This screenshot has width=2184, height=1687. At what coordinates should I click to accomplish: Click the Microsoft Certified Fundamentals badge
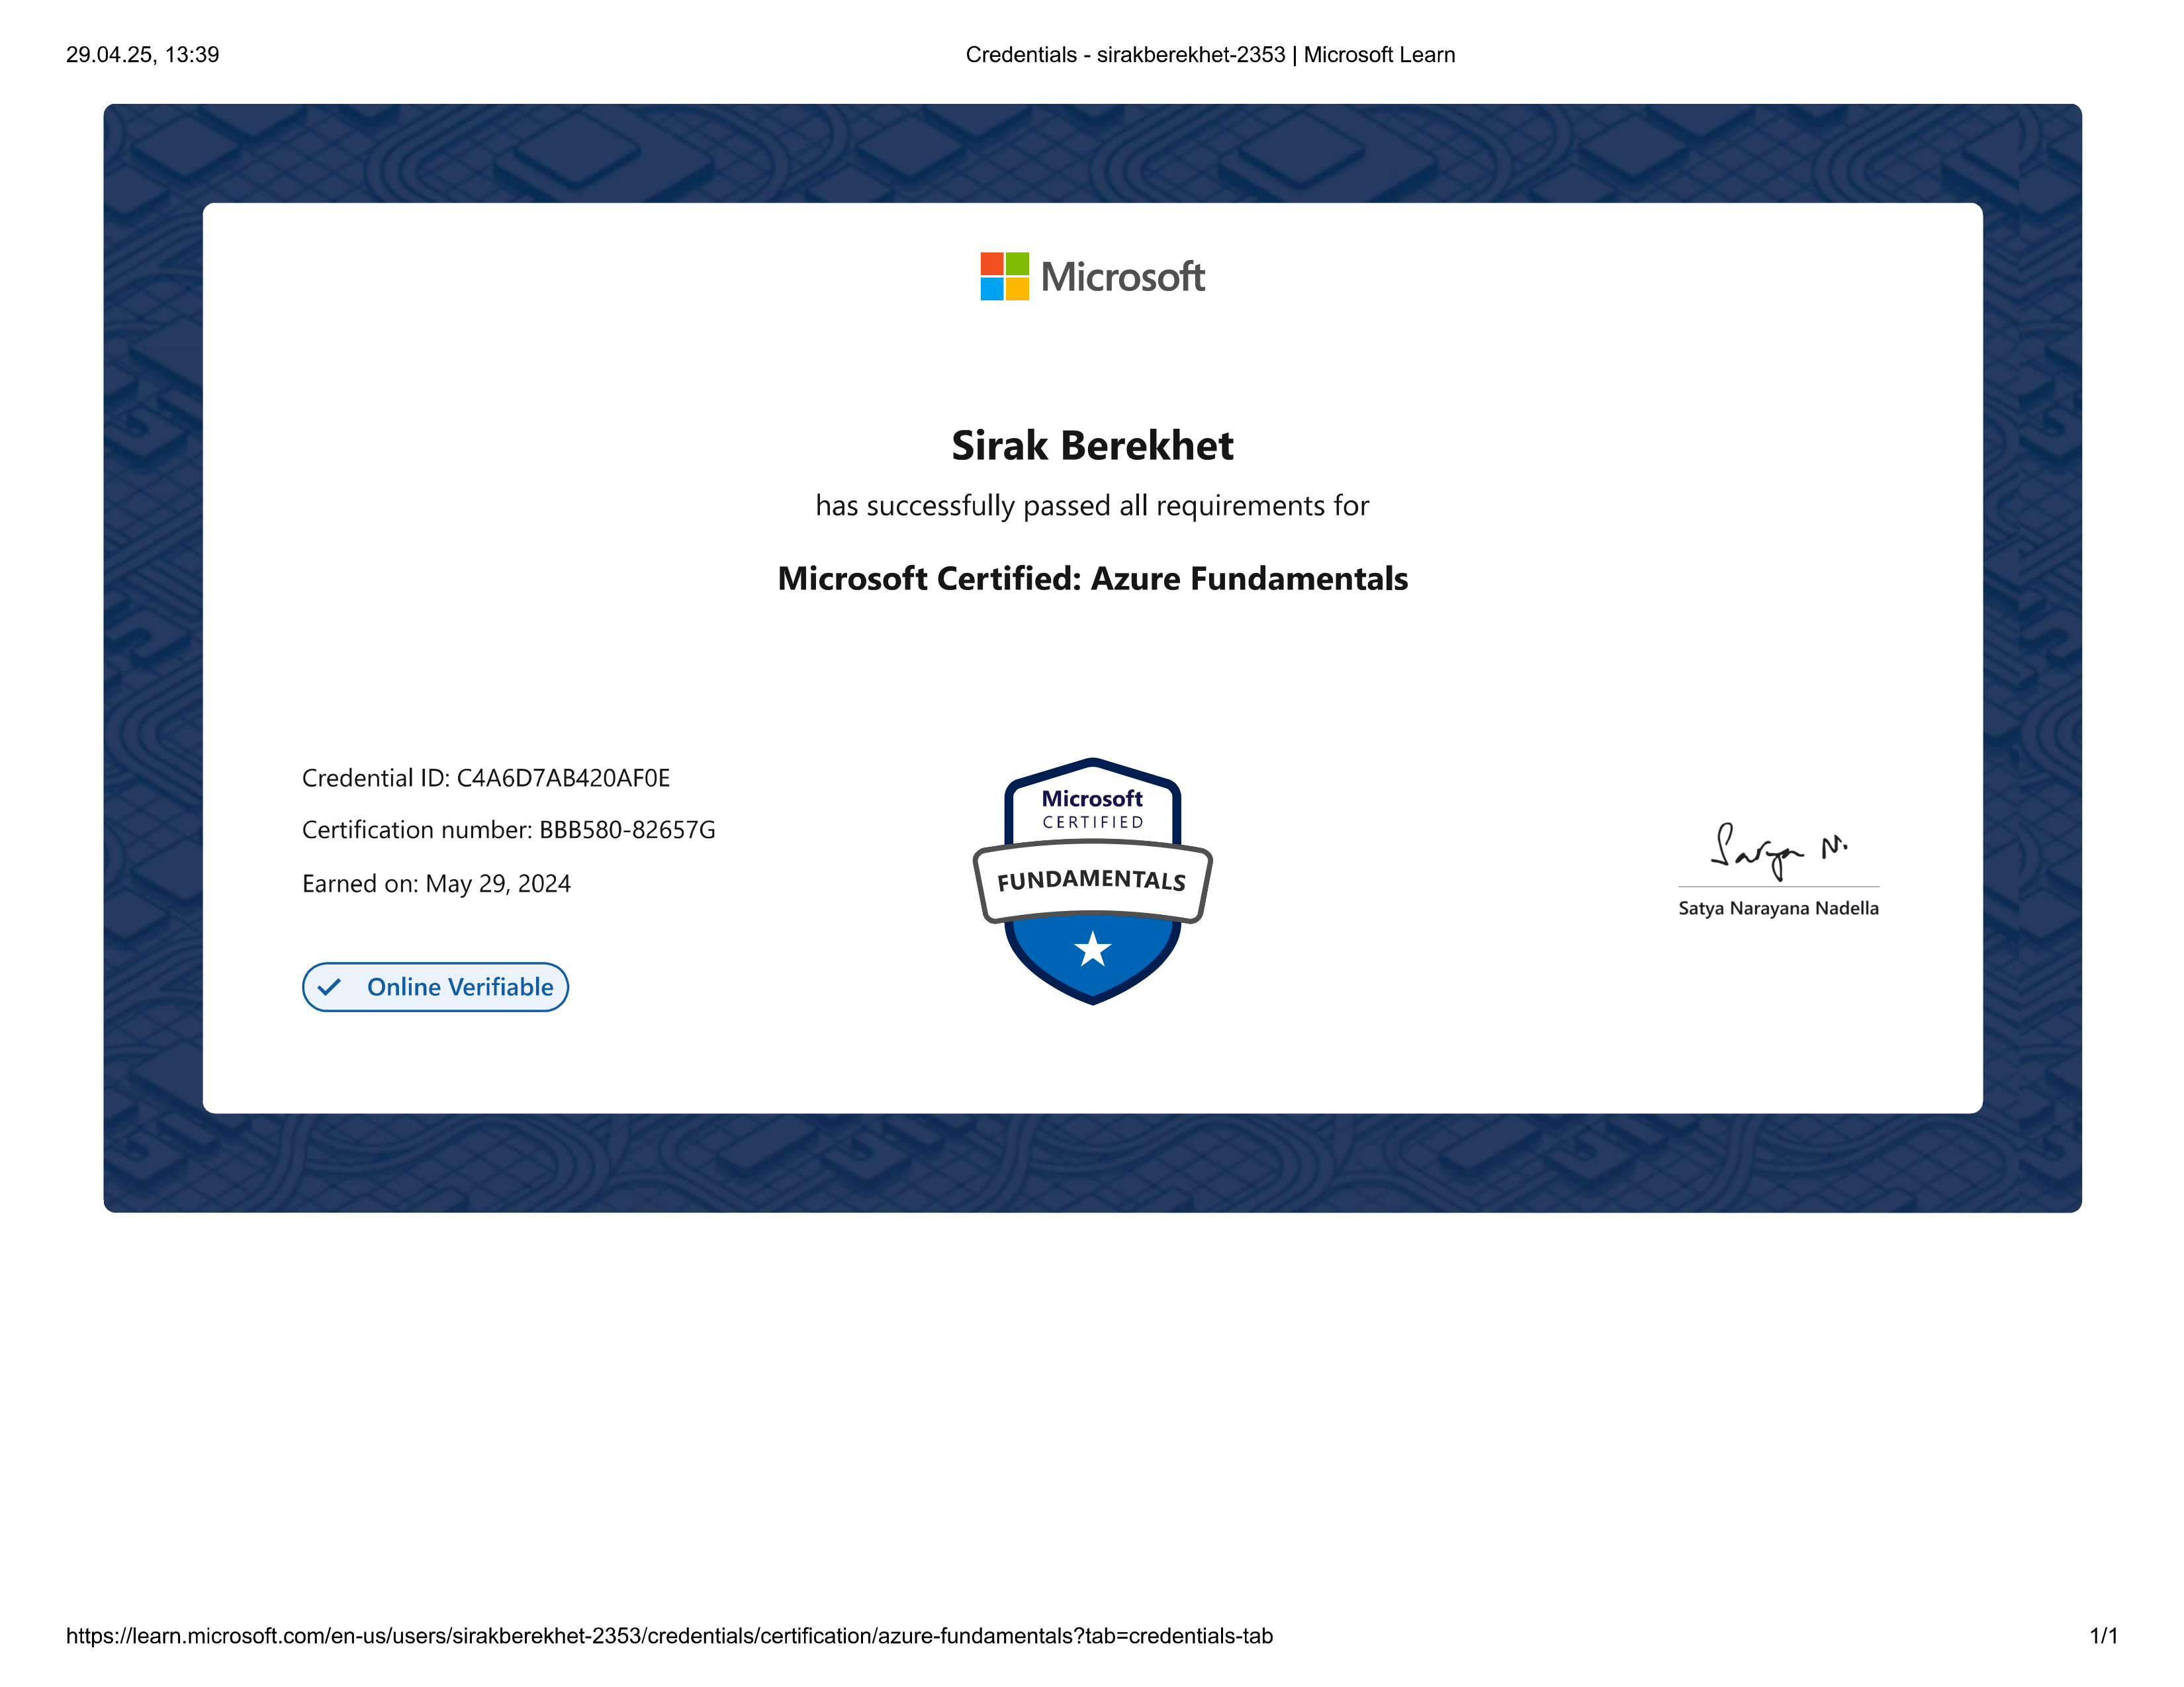(1092, 881)
